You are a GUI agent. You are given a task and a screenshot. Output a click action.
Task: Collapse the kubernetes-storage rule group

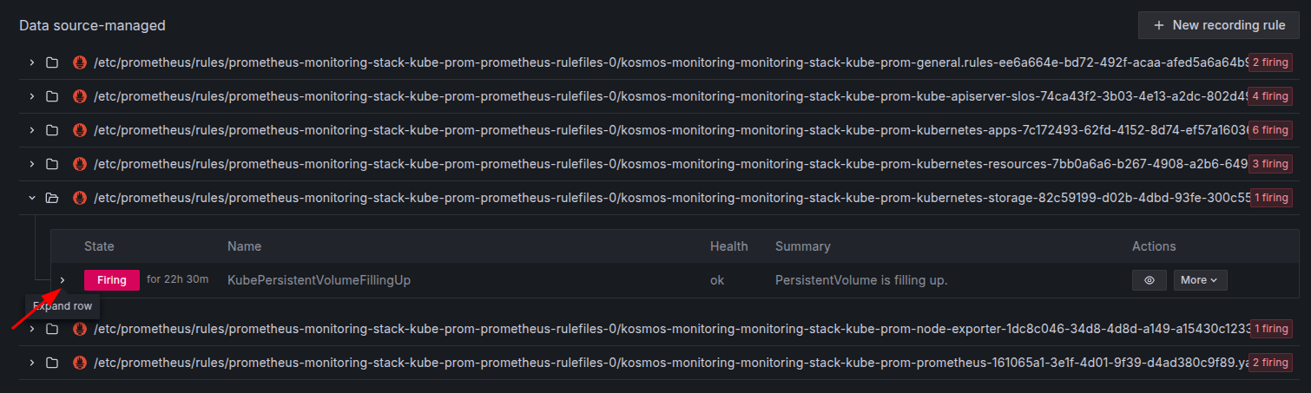click(32, 198)
